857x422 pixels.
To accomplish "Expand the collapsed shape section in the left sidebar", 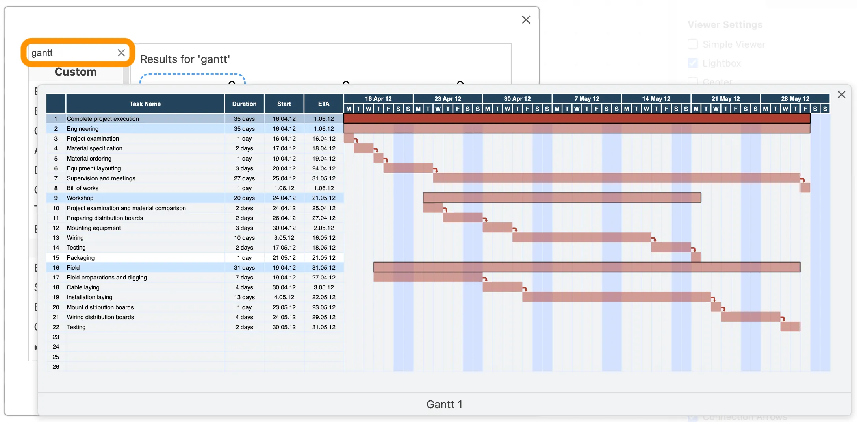I will [x=36, y=347].
